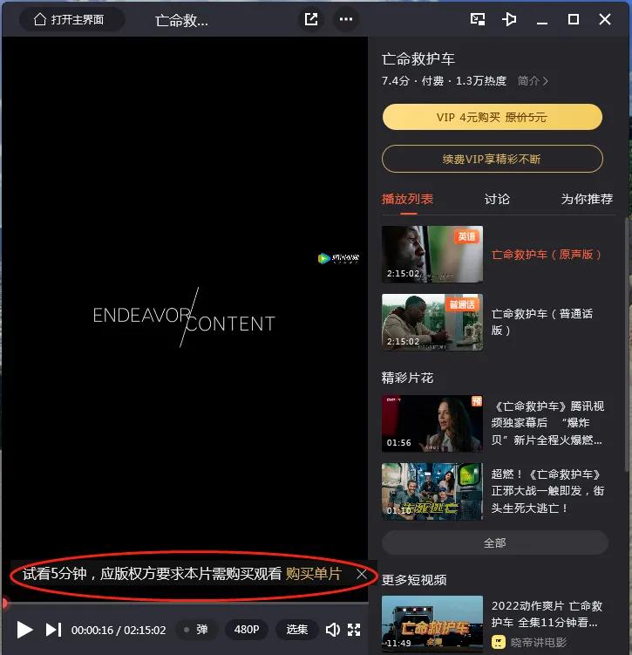Open the 01:10 超燃 clip thumbnail

(x=432, y=491)
